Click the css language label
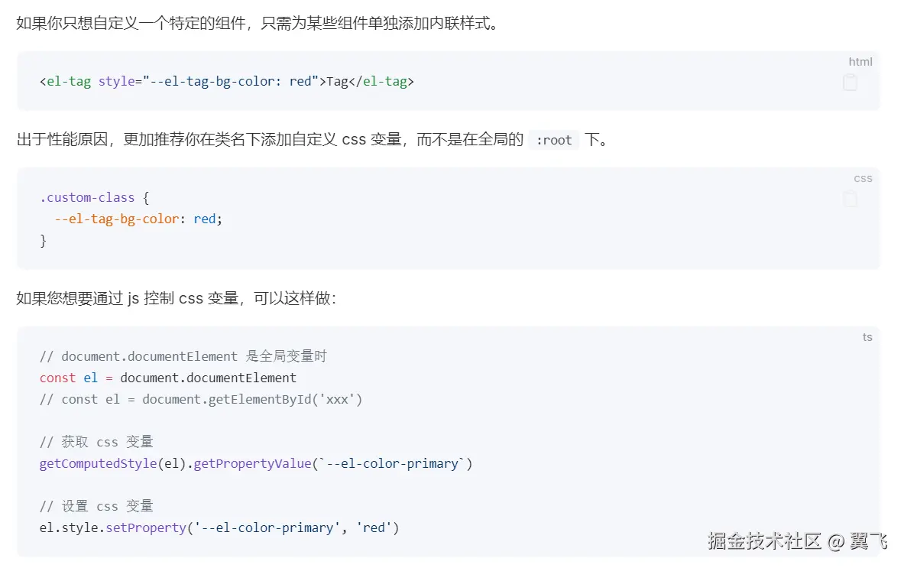Screen dimensions: 904x568 pyautogui.click(x=862, y=178)
